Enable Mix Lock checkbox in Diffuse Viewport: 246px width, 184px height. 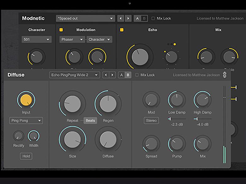point(137,75)
